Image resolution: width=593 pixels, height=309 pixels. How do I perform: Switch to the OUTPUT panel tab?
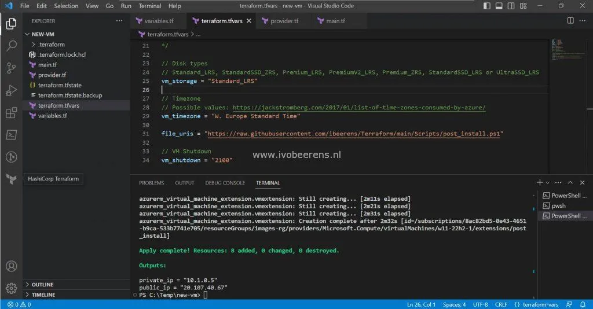click(x=185, y=183)
